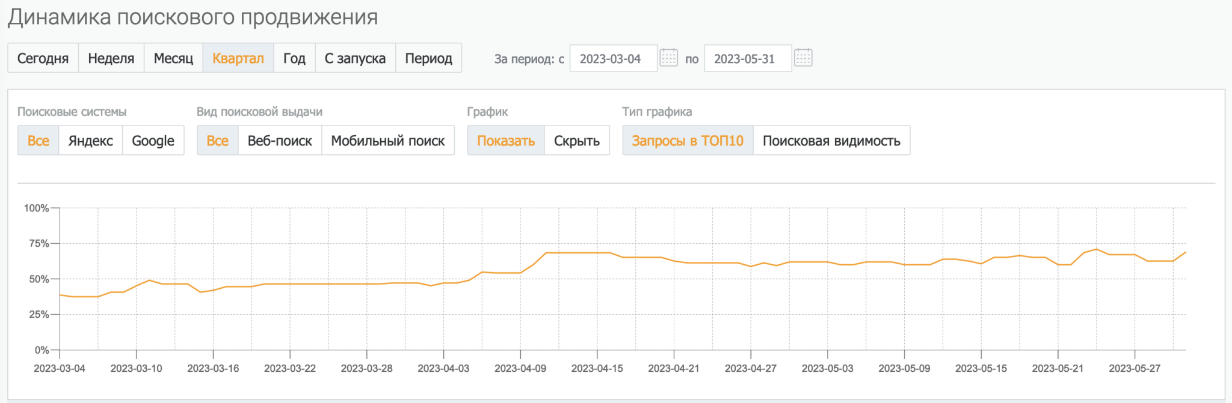This screenshot has width=1232, height=403.
Task: Hide the chart with Скрыть
Action: 576,141
